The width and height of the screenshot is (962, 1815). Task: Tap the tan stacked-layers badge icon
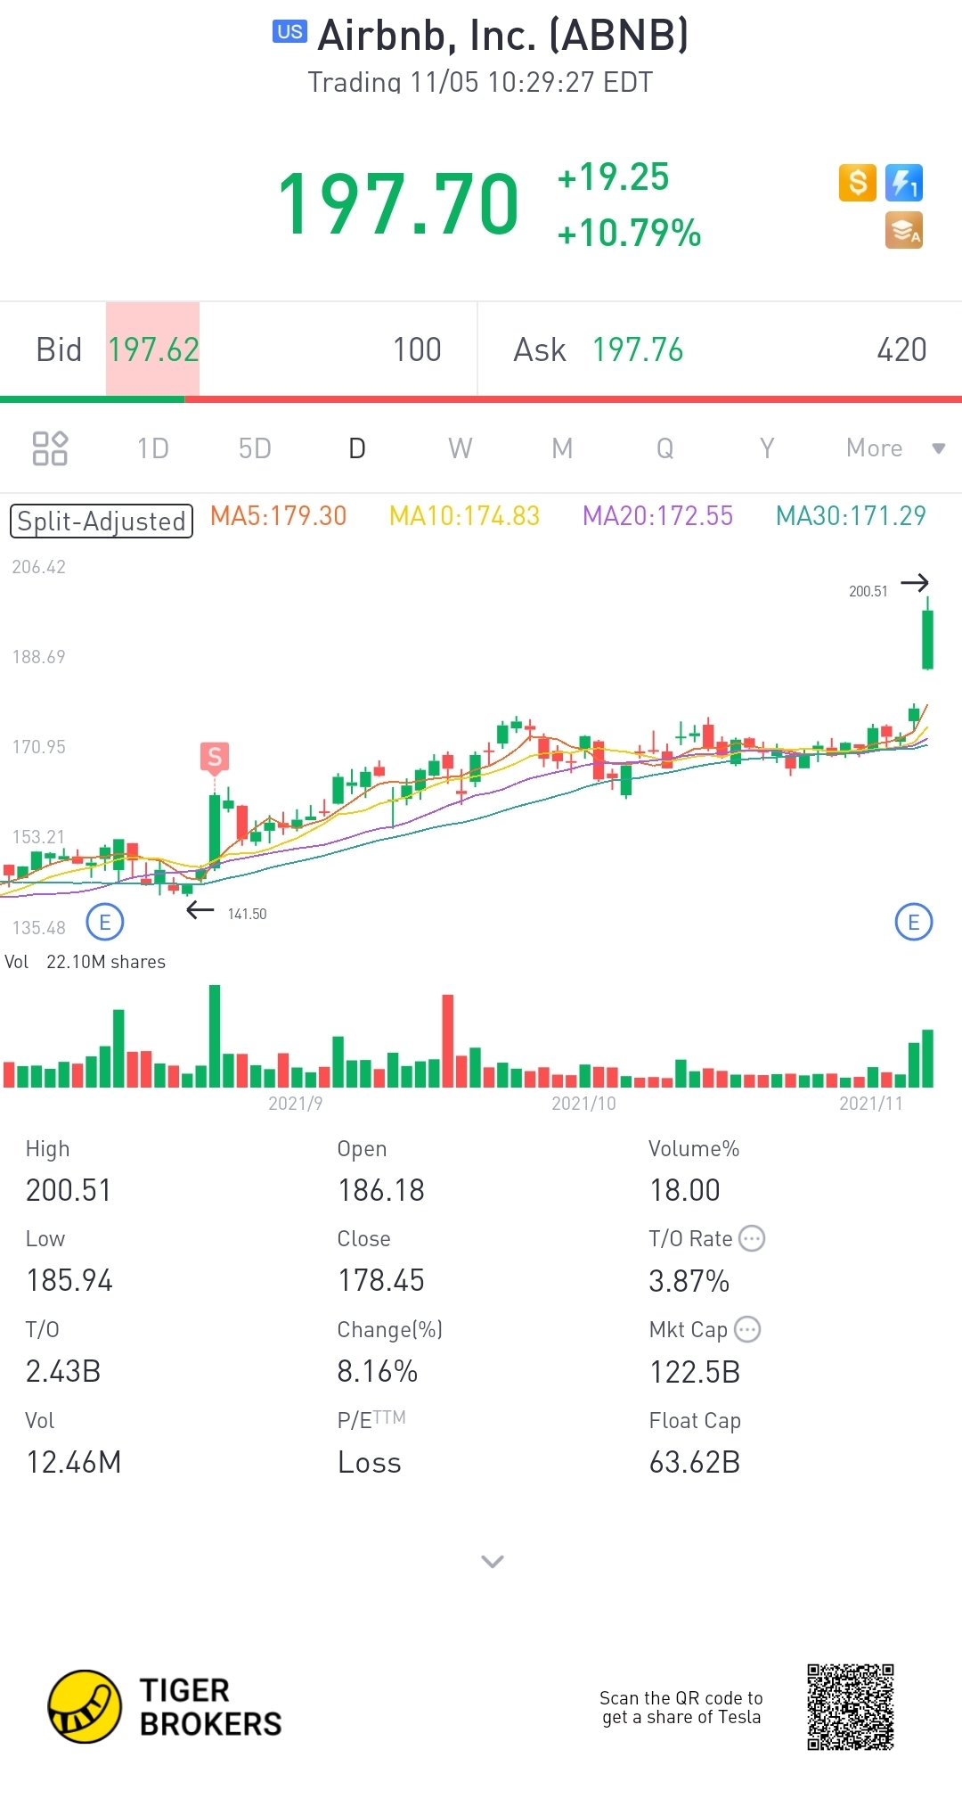coord(904,230)
